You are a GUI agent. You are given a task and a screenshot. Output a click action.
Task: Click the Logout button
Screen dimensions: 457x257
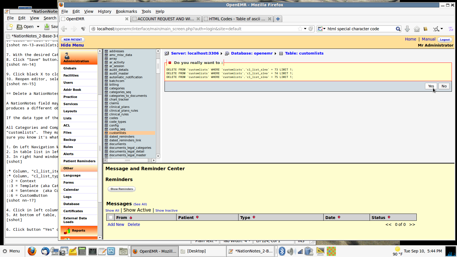(x=445, y=40)
